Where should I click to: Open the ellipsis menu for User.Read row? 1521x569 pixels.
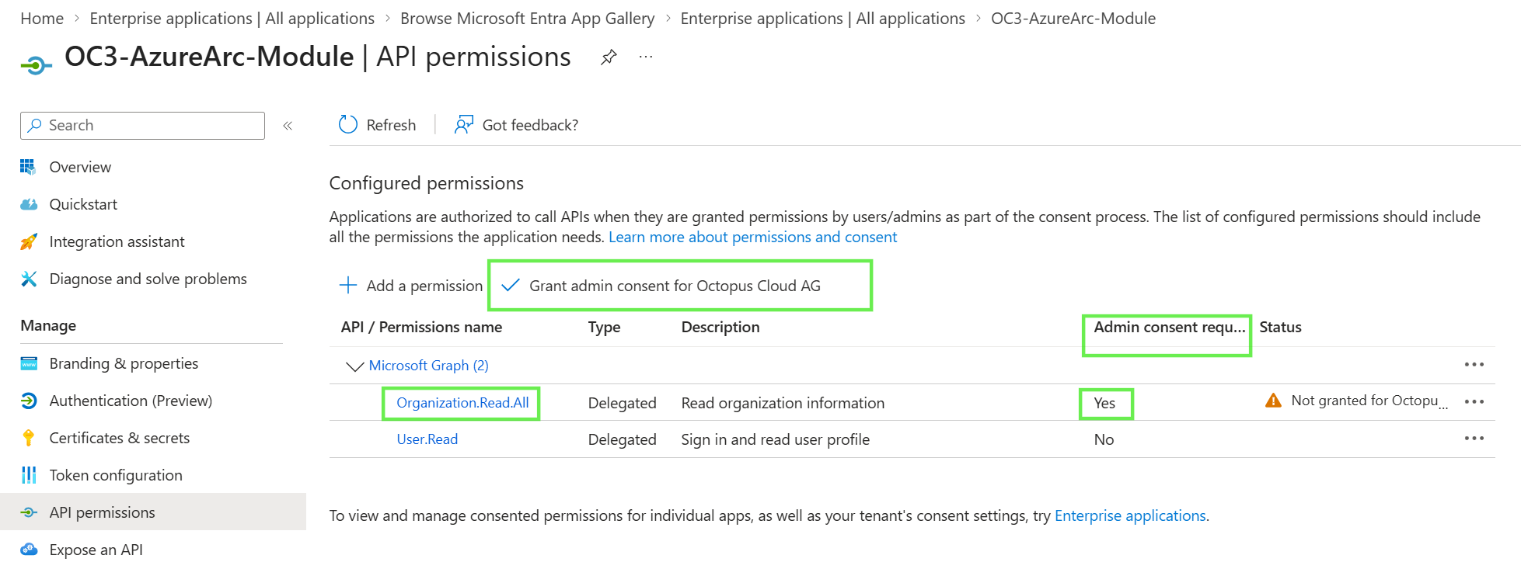(x=1474, y=439)
